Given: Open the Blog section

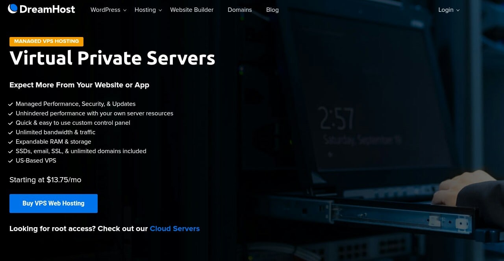Looking at the screenshot, I should [x=272, y=10].
